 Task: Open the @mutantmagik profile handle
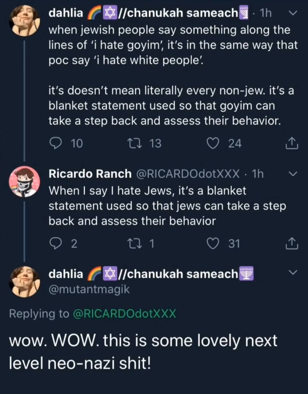89,289
